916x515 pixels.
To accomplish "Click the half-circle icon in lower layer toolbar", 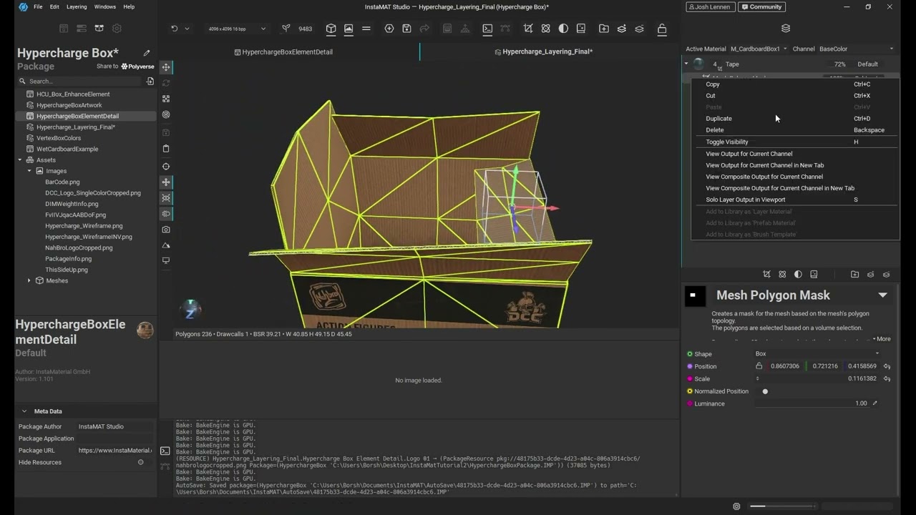I will coord(798,275).
